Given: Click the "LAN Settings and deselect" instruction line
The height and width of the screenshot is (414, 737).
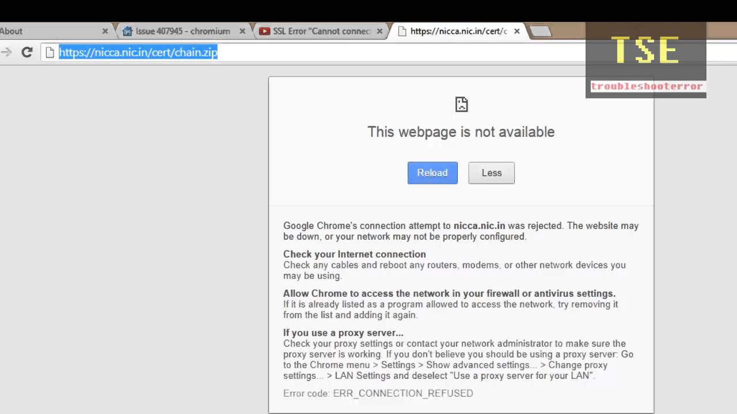Looking at the screenshot, I should tap(439, 375).
